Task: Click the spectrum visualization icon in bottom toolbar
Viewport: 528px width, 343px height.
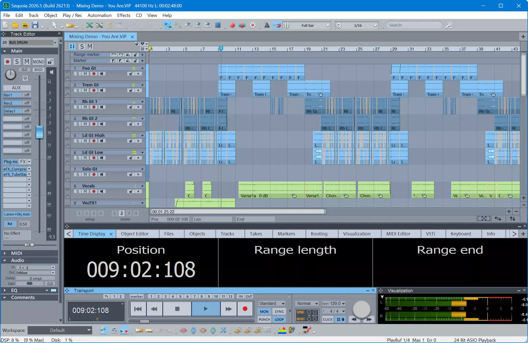Action: pos(282,331)
